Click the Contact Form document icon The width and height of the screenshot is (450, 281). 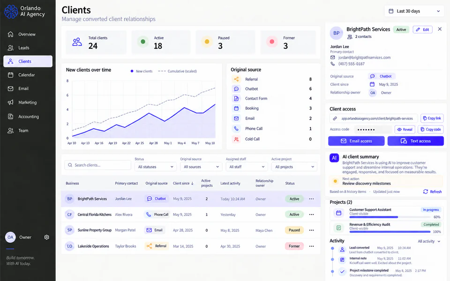click(236, 98)
